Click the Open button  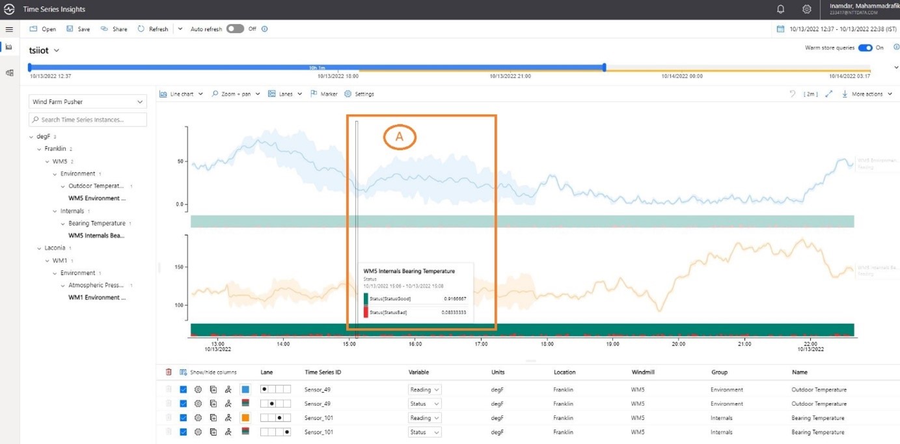click(43, 29)
